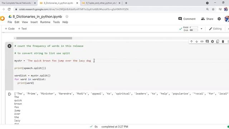Close the 9_Tuples_and_other_python tab
This screenshot has height=129, width=229.
coord(119,3)
